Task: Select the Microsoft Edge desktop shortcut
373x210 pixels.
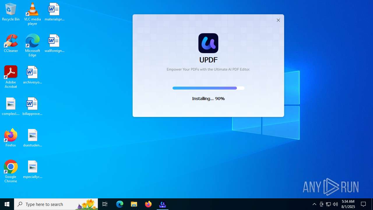Action: [32, 45]
